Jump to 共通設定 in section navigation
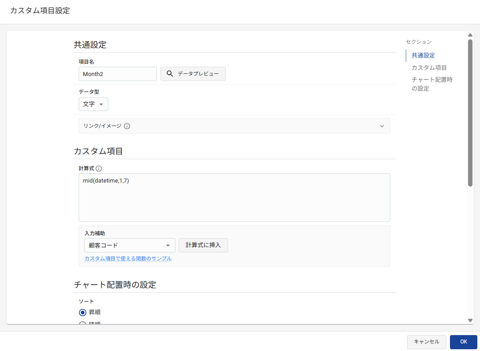This screenshot has height=351, width=480. pos(423,56)
